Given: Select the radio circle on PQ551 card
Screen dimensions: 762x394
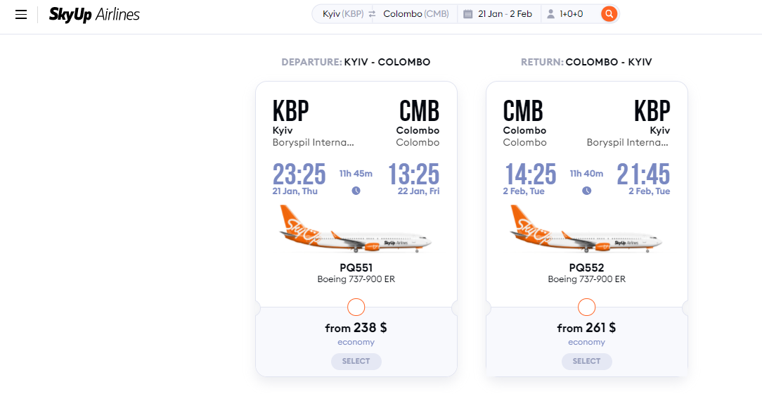Looking at the screenshot, I should (356, 307).
